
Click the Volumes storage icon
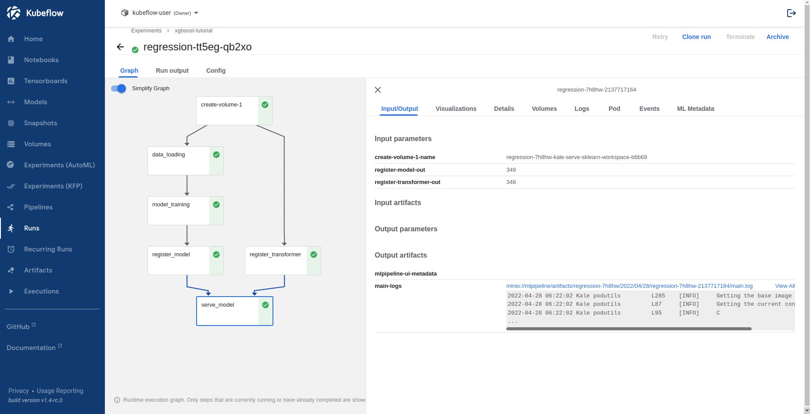tap(11, 144)
